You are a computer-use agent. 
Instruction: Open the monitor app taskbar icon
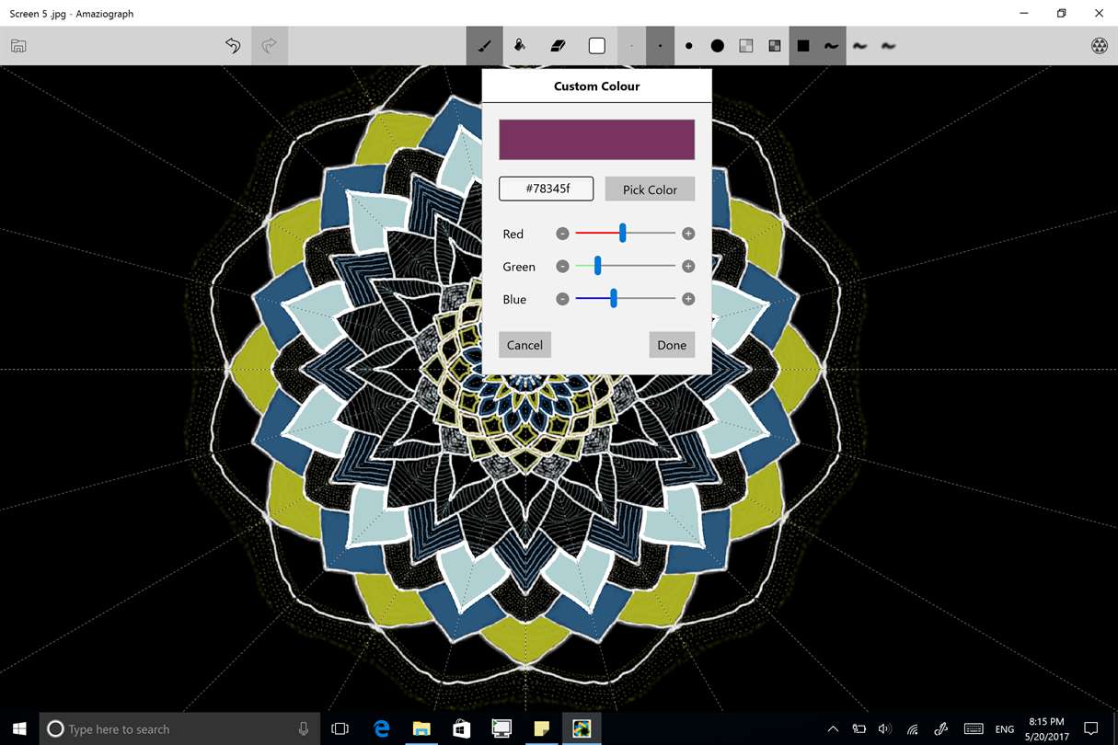[501, 728]
